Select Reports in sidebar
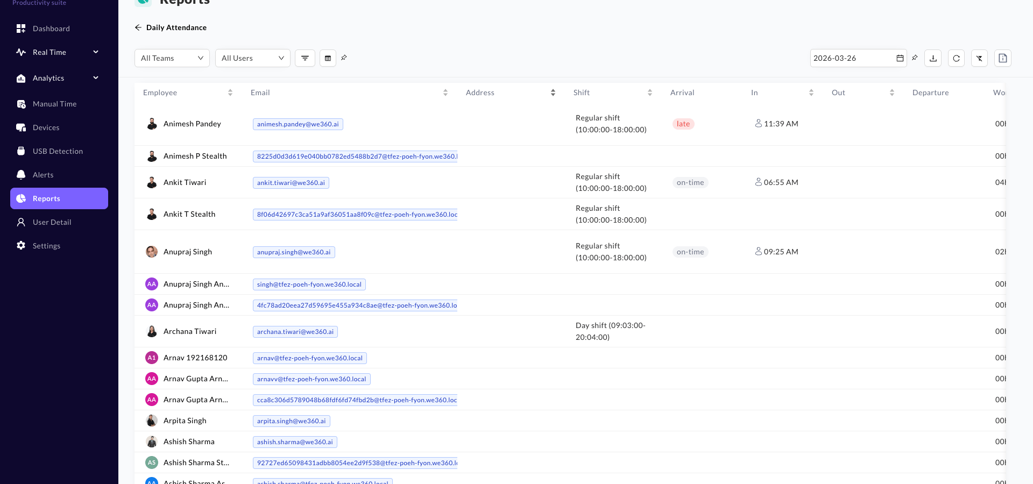This screenshot has height=484, width=1033. click(59, 198)
